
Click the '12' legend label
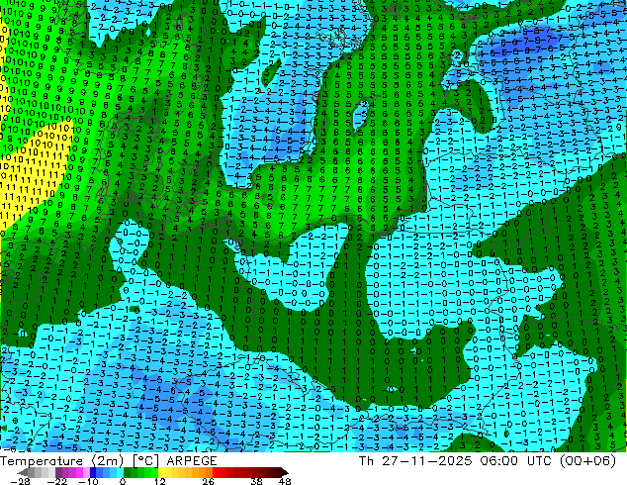160,481
